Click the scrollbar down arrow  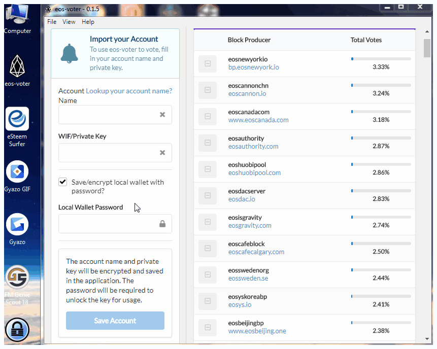[427, 339]
